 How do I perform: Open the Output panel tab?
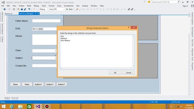7,98
